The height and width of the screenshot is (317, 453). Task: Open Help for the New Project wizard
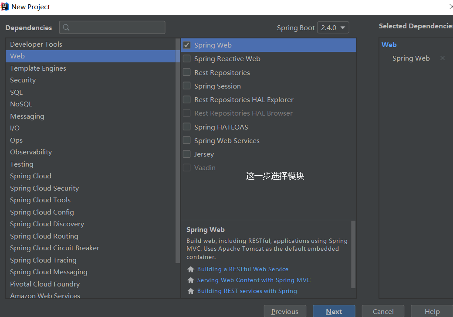click(432, 311)
